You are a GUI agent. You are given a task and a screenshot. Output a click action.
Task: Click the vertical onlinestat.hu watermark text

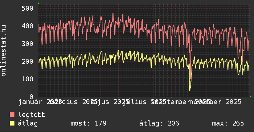click(x=4, y=51)
